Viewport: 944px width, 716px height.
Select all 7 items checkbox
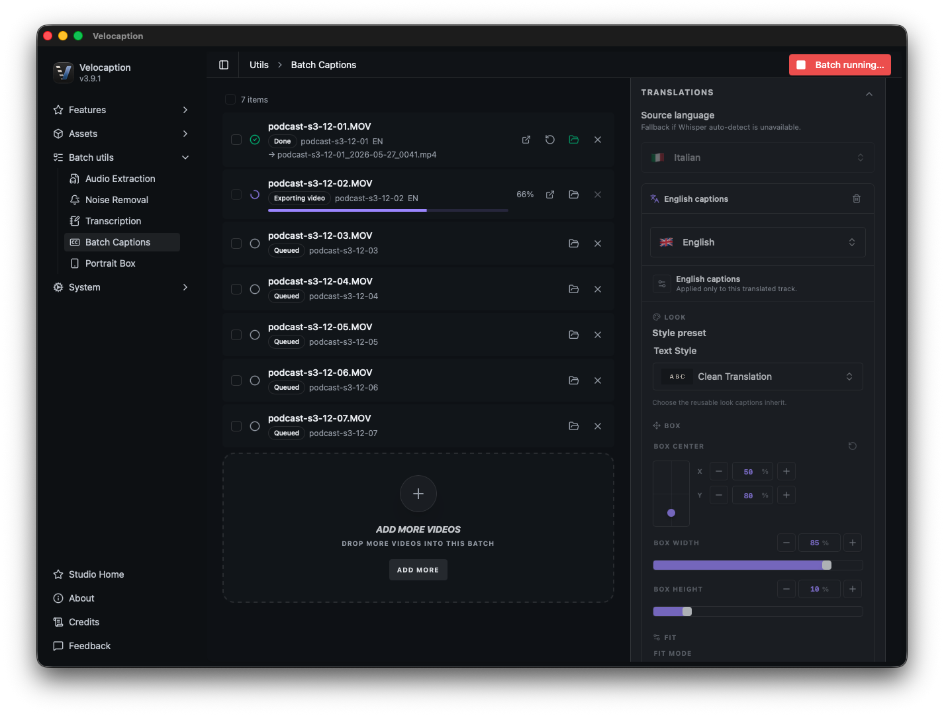click(x=230, y=99)
